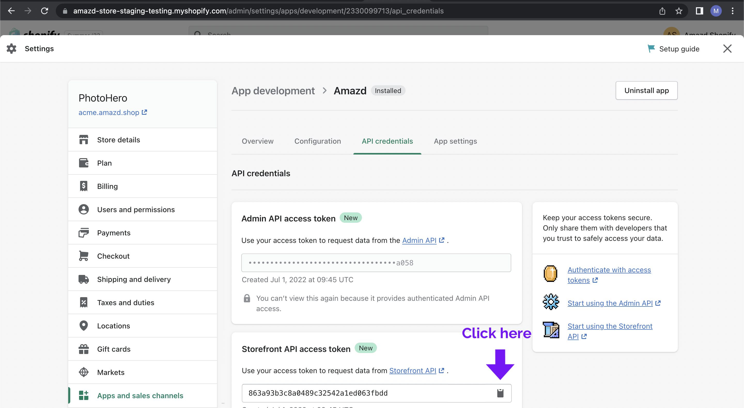
Task: Click the Users and permissions person icon
Action: (83, 209)
